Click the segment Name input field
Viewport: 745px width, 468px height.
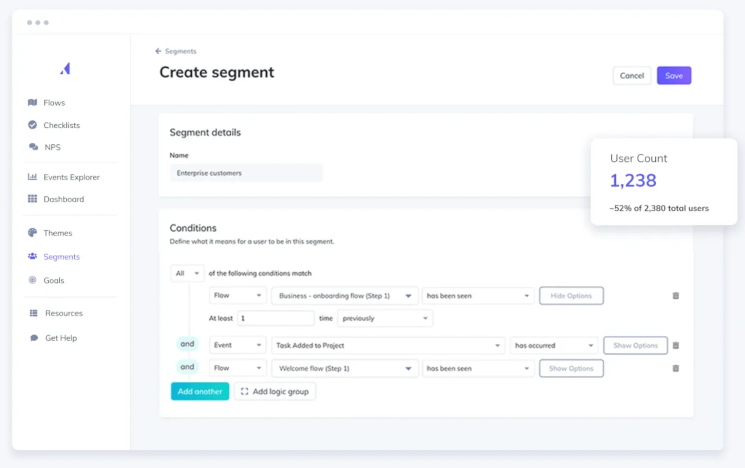click(246, 173)
